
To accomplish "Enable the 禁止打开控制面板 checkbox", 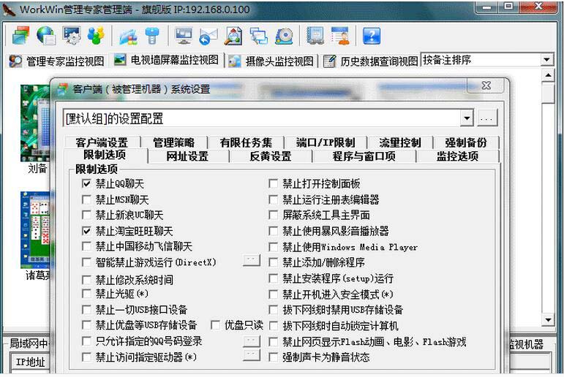I will pyautogui.click(x=274, y=183).
